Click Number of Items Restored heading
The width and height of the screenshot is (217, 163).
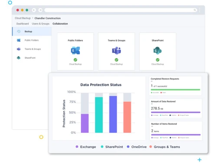tap(164, 124)
